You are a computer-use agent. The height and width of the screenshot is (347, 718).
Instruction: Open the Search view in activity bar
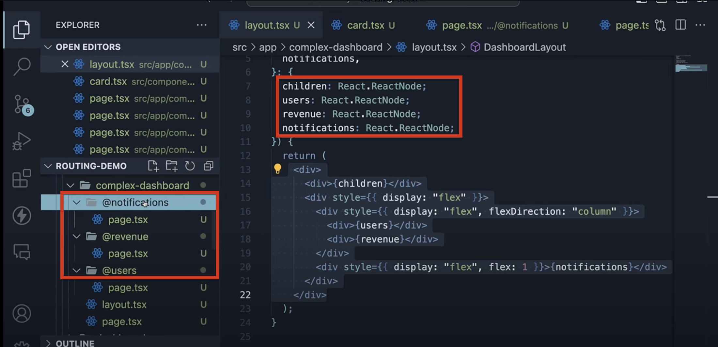click(x=22, y=67)
